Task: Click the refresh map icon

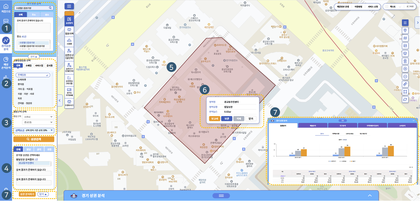Action: [x=405, y=99]
